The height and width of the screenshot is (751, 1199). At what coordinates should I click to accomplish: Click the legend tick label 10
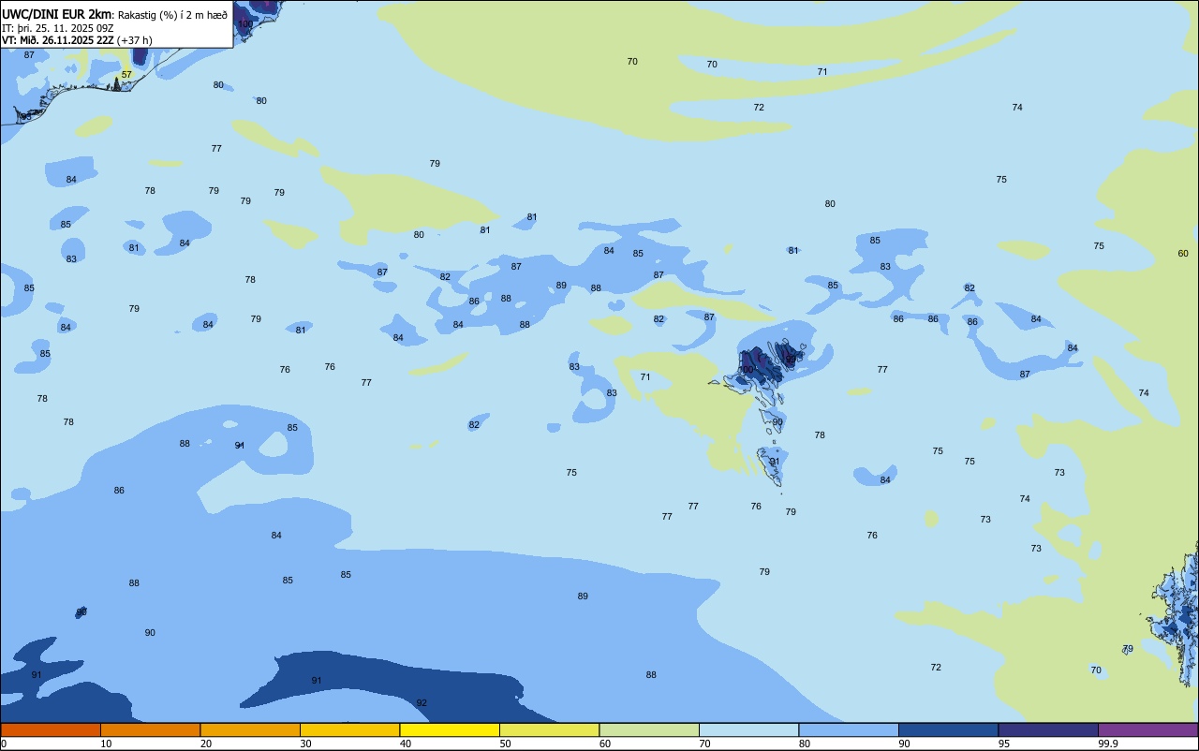point(106,744)
